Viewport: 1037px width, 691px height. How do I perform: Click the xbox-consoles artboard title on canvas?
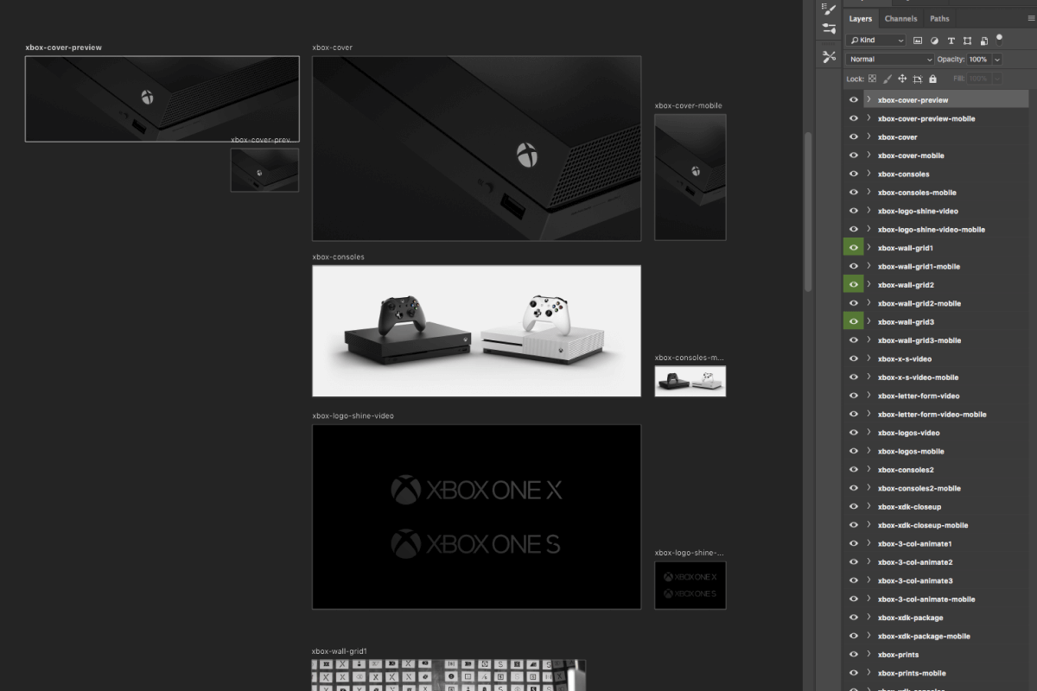(x=338, y=257)
